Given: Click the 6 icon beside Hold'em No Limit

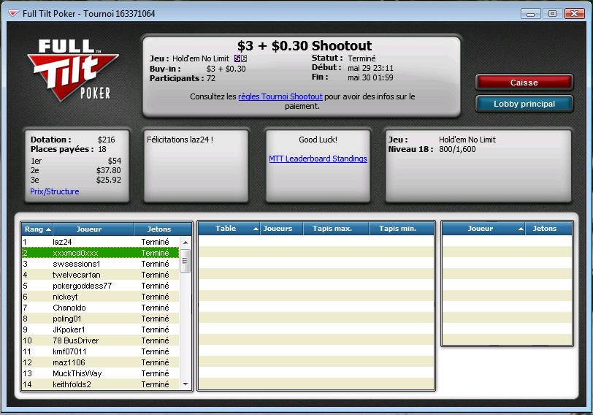Looking at the screenshot, I should click(244, 58).
